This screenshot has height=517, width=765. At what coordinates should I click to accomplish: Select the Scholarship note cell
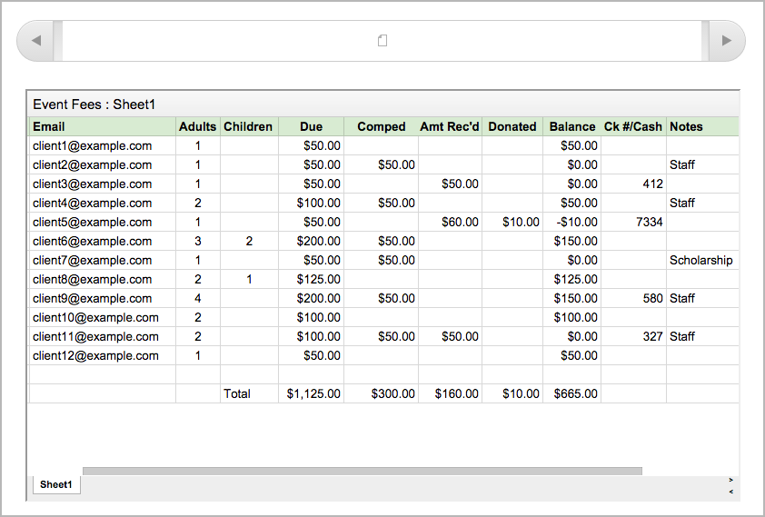[x=700, y=261]
